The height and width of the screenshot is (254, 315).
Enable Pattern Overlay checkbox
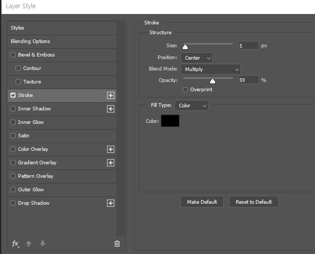pos(13,176)
